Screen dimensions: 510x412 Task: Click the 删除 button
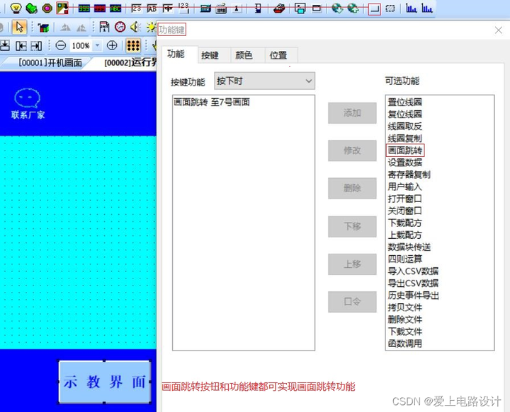352,188
